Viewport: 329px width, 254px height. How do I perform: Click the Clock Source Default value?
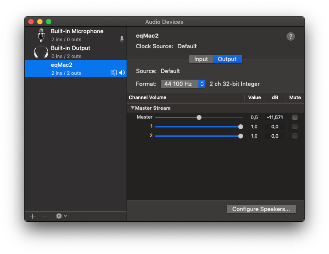coord(187,46)
